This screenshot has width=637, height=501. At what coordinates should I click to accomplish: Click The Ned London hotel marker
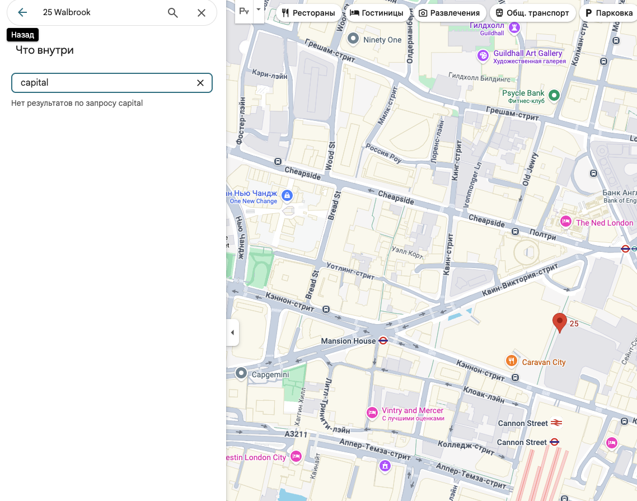point(565,222)
